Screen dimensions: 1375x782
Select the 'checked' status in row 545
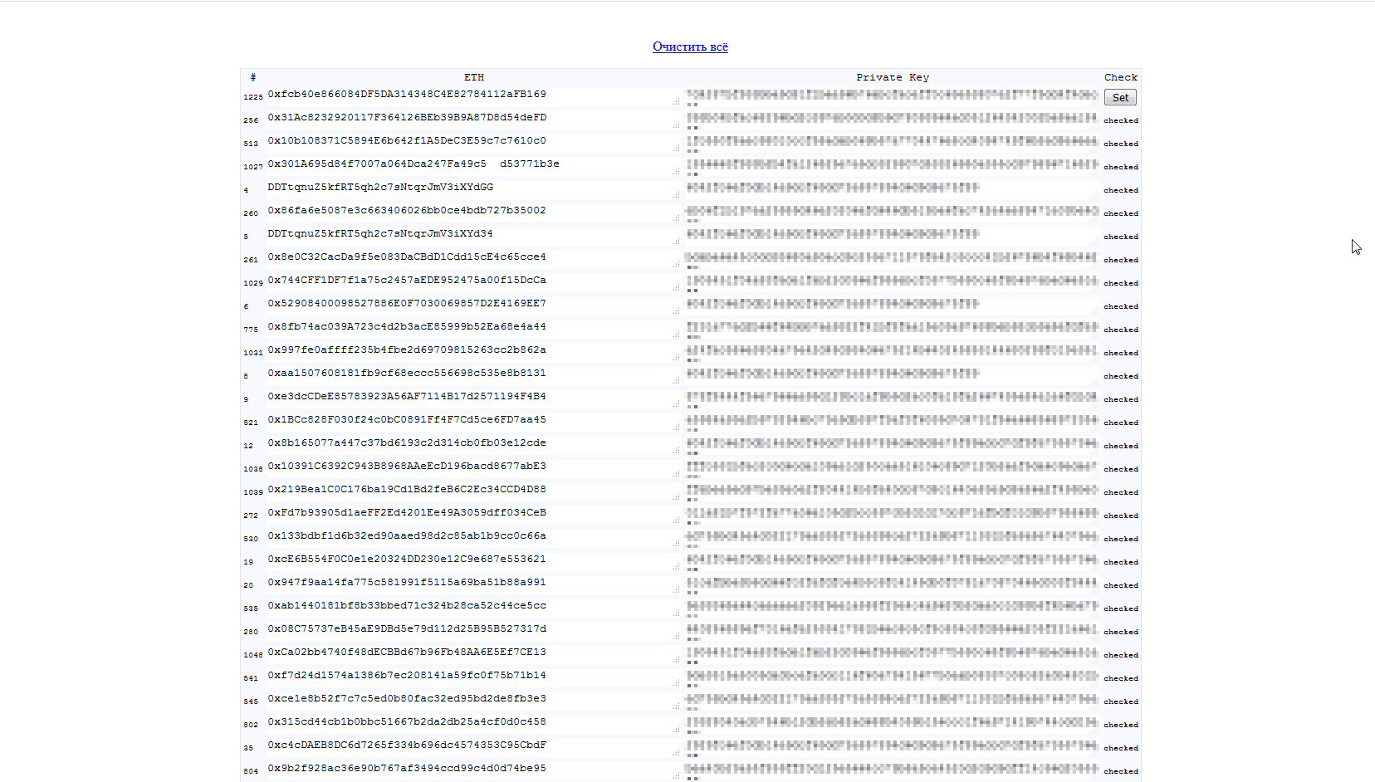tap(1121, 701)
